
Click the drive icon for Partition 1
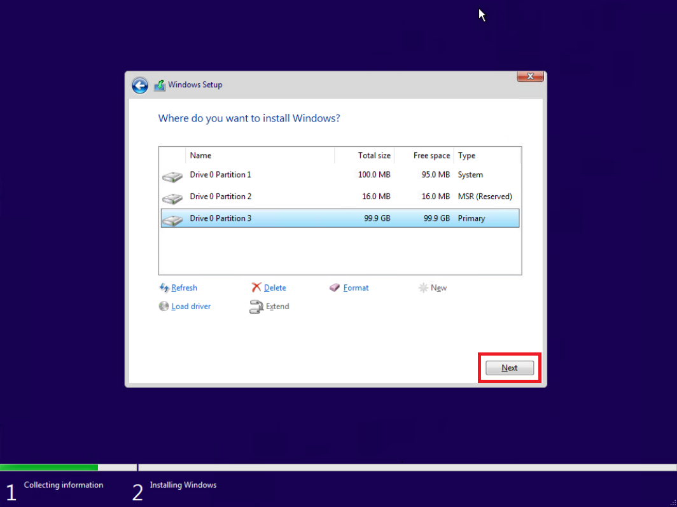coord(172,176)
